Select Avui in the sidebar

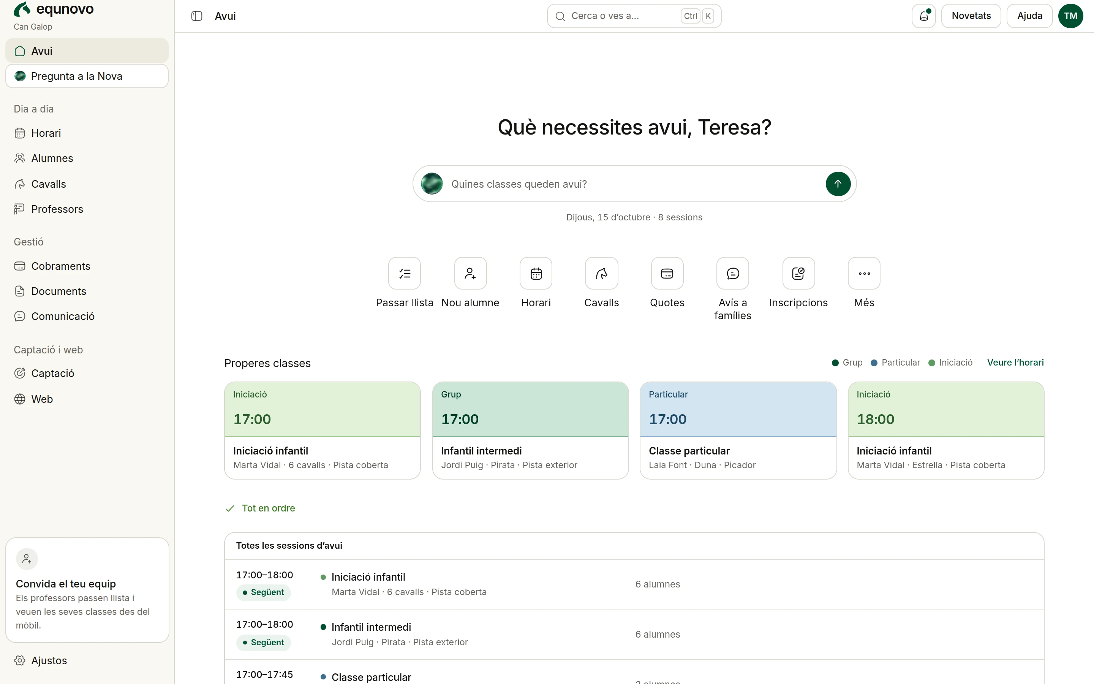click(87, 51)
